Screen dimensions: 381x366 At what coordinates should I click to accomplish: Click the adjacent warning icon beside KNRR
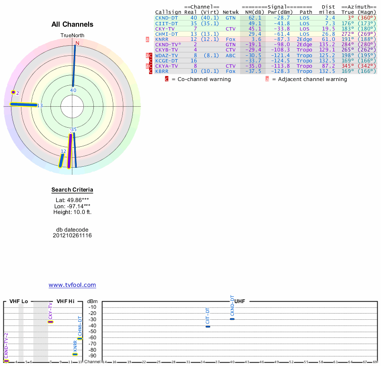(148, 39)
